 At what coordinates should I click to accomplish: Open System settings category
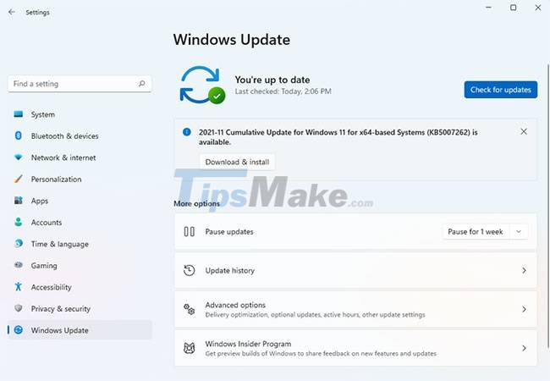(x=80, y=114)
